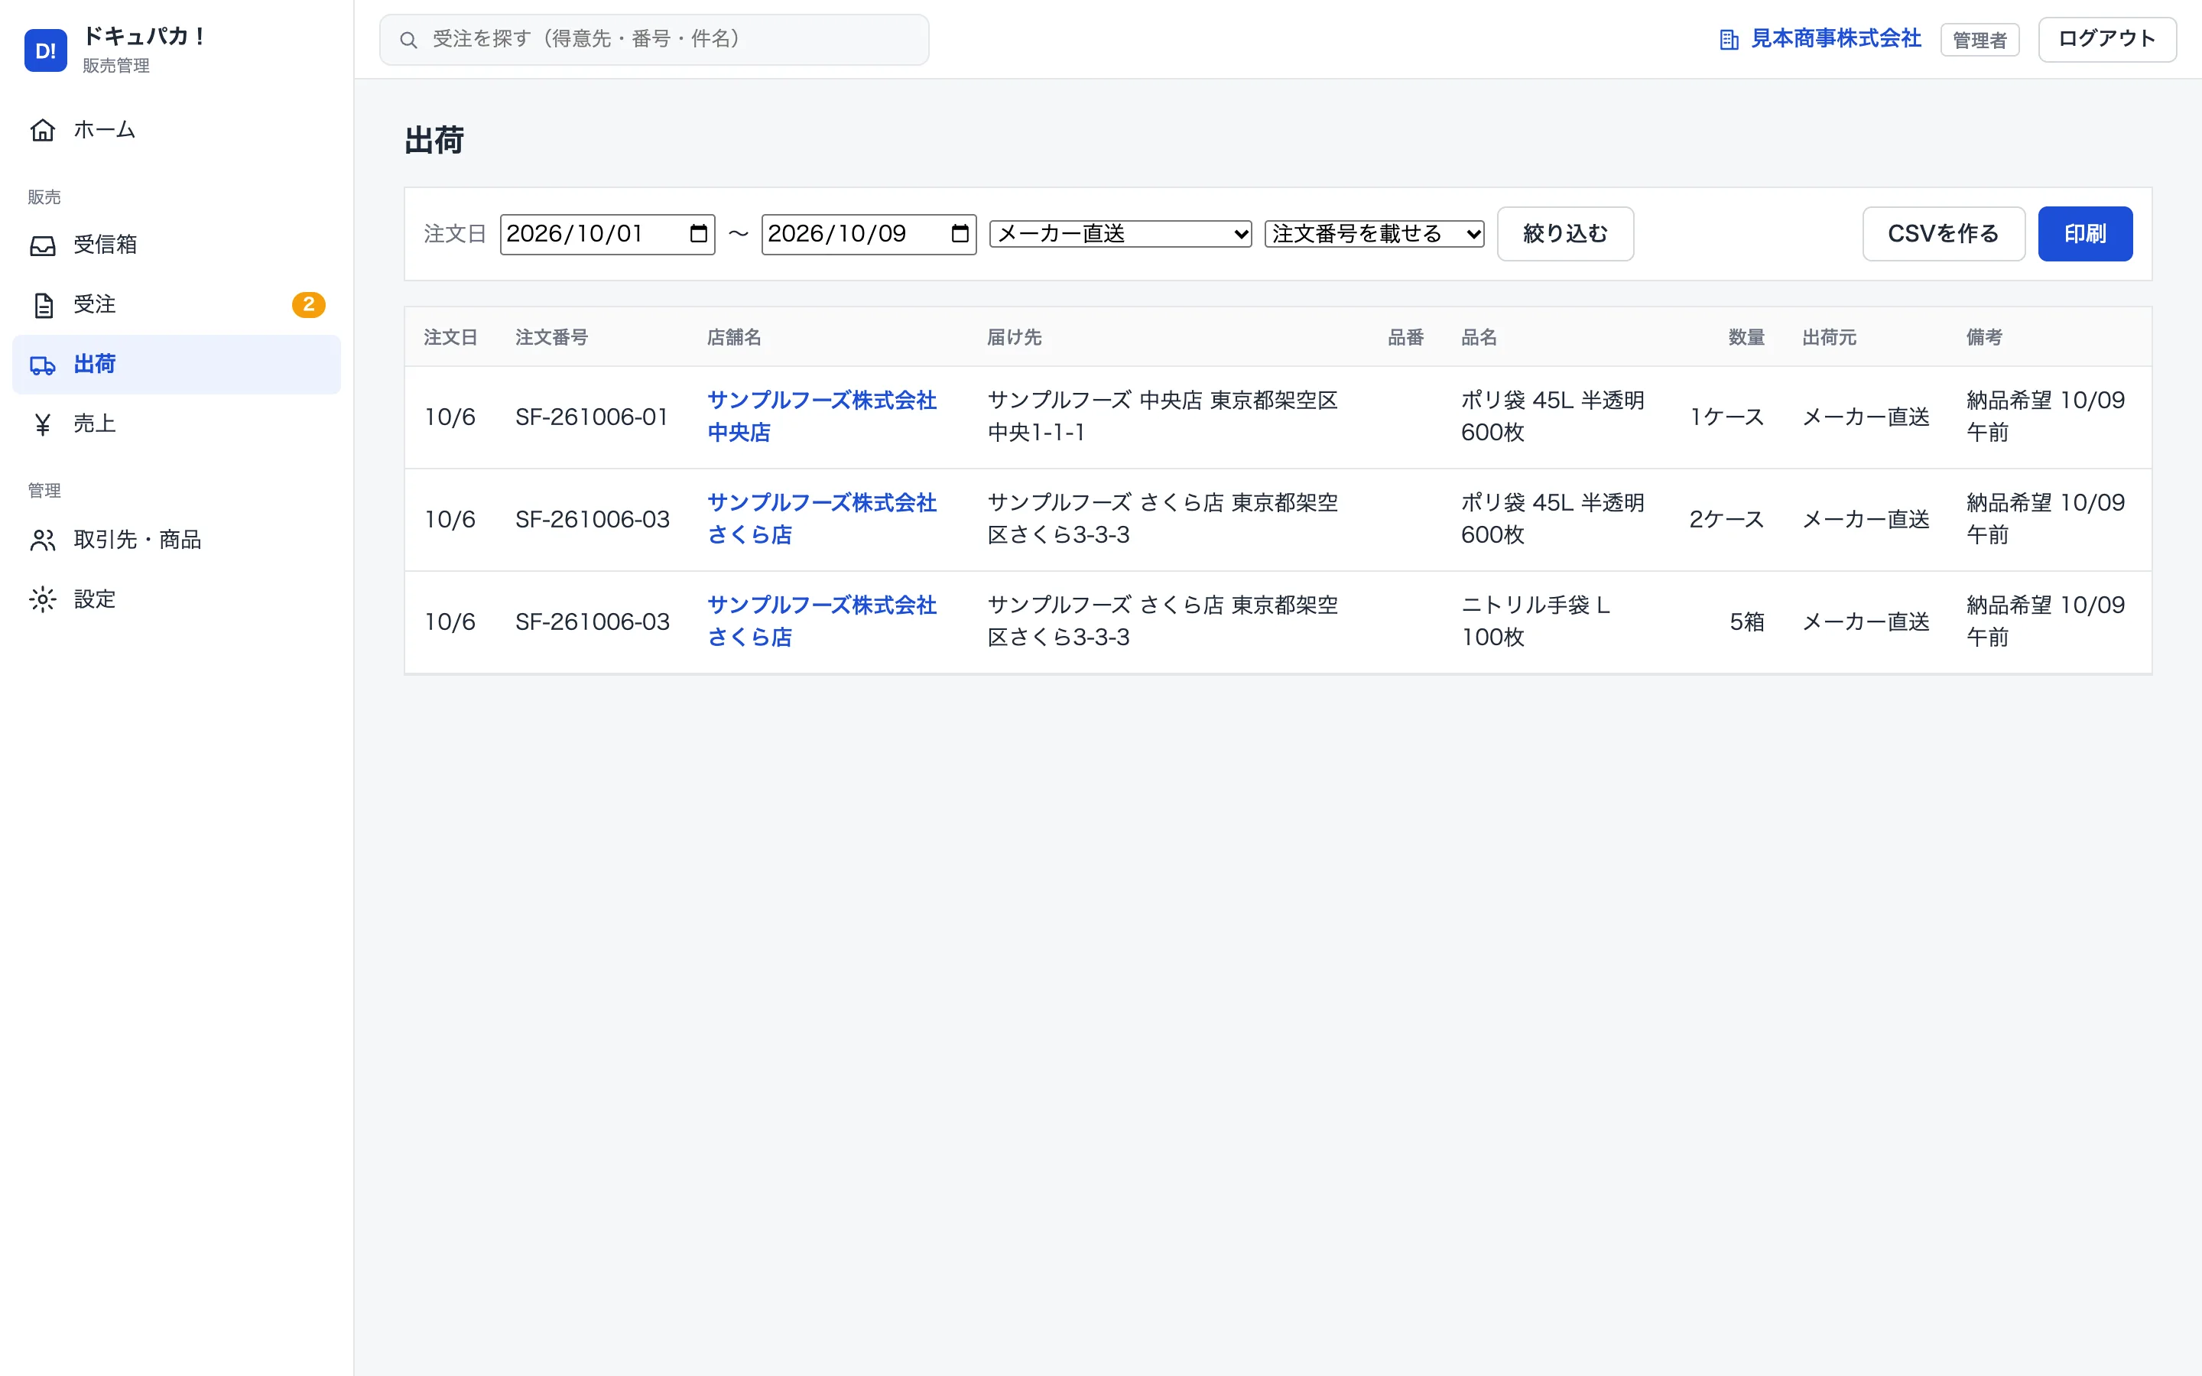Click the 1ケース quantity cell
This screenshot has width=2202, height=1376.
pyautogui.click(x=1726, y=417)
